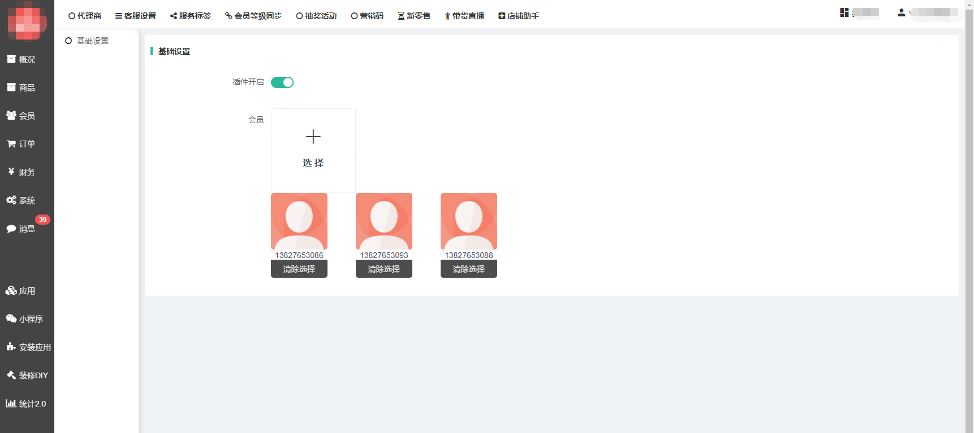Image resolution: width=974 pixels, height=433 pixels.
Task: Clear selection for member 13827653086
Action: (299, 269)
